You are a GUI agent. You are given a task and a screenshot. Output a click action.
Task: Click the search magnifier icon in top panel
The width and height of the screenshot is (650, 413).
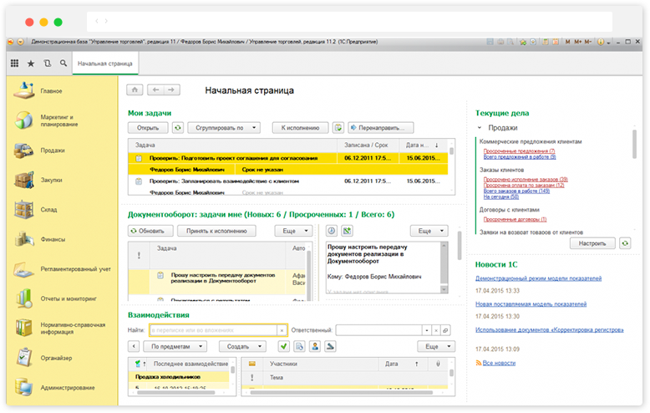coord(63,63)
